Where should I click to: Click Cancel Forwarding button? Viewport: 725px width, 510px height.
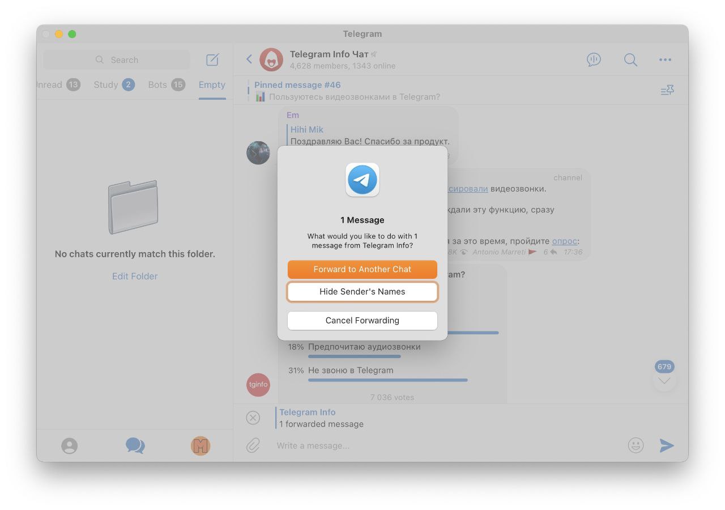[362, 320]
